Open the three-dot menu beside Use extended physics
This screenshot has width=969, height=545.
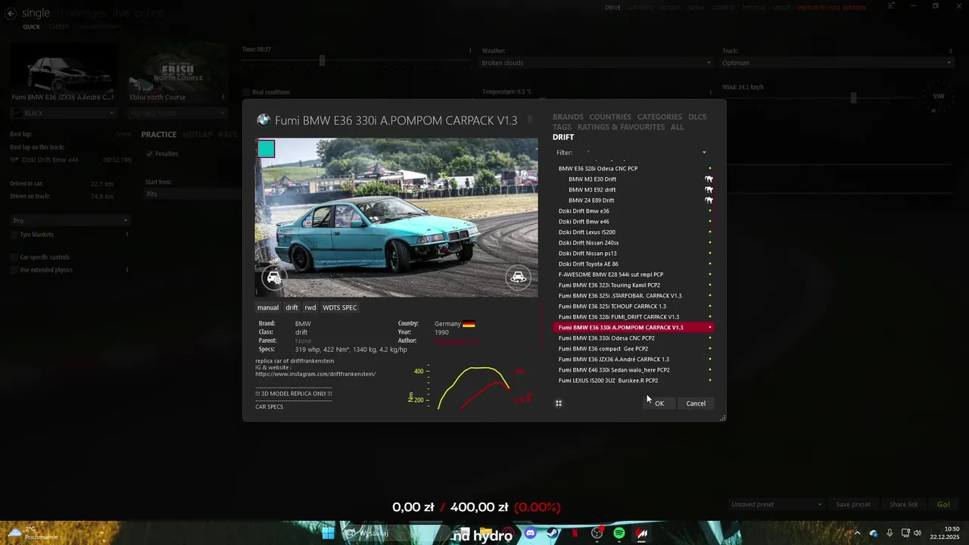[126, 269]
